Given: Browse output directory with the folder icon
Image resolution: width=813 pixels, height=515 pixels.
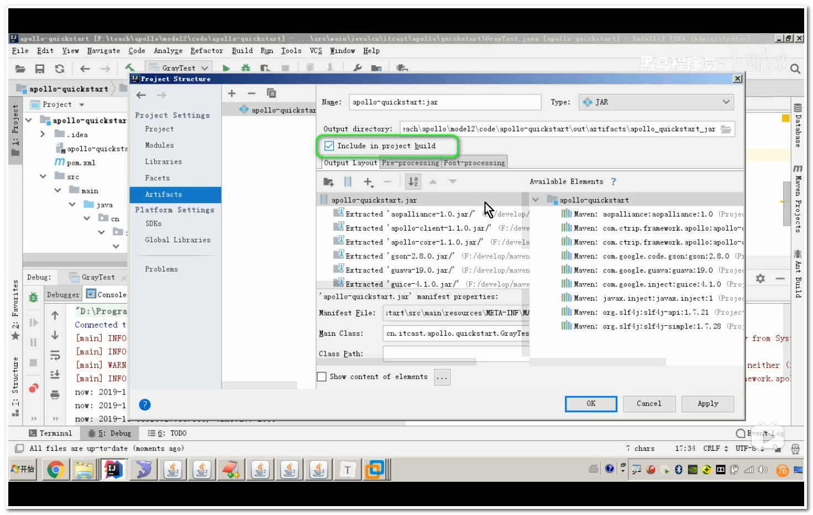Looking at the screenshot, I should click(x=726, y=129).
